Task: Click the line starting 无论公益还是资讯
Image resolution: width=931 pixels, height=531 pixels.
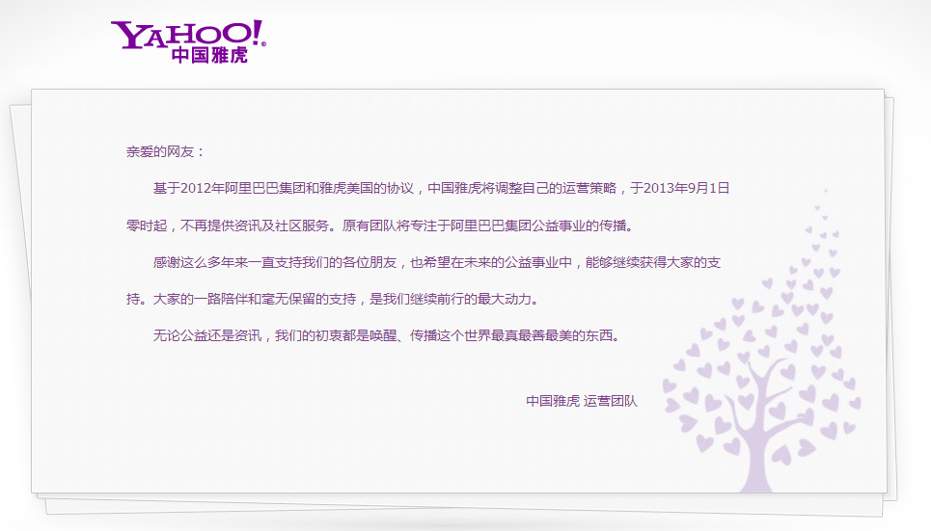Action: tap(388, 335)
